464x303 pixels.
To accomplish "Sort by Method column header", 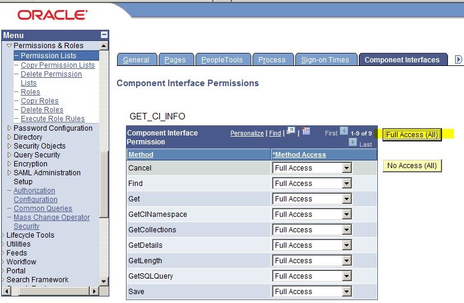I will click(141, 154).
